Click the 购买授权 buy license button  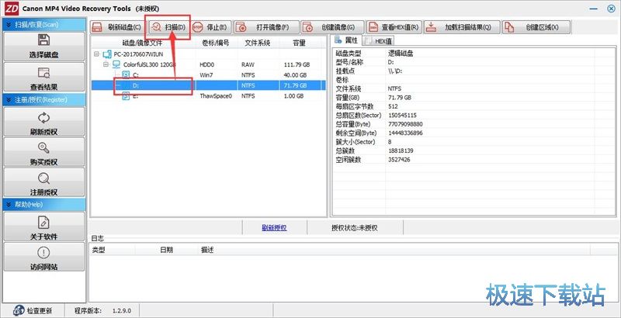[44, 153]
